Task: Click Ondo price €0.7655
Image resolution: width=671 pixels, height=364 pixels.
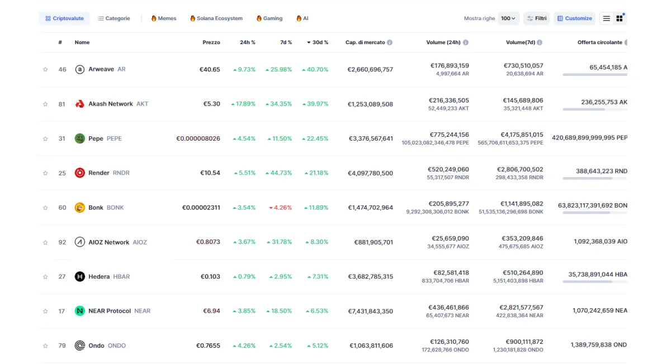Action: [x=208, y=346]
